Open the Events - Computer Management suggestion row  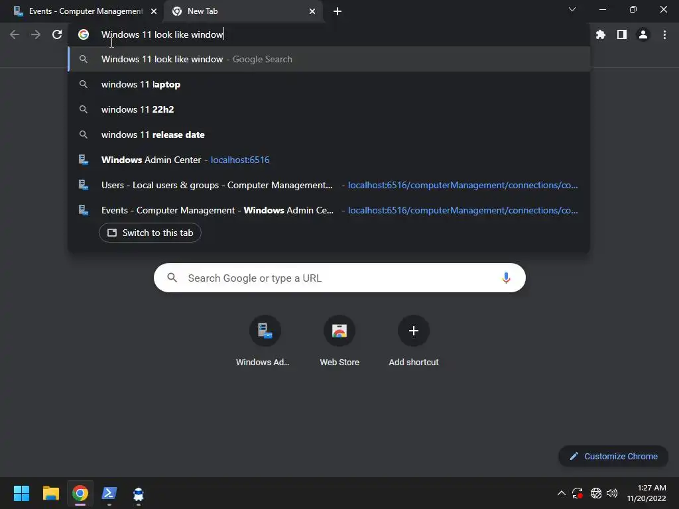(x=329, y=210)
